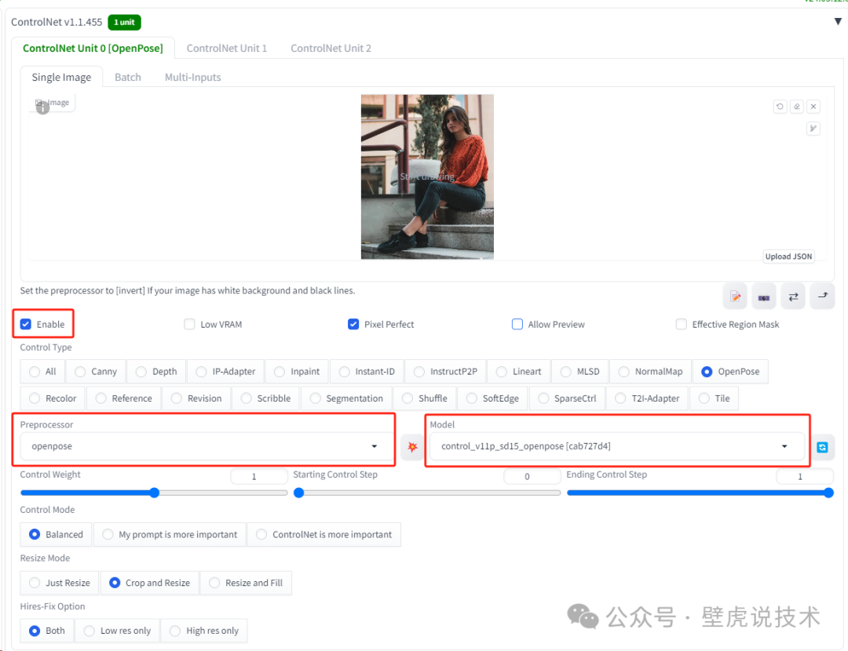
Task: Choose My prompt is more important mode
Action: coord(170,534)
